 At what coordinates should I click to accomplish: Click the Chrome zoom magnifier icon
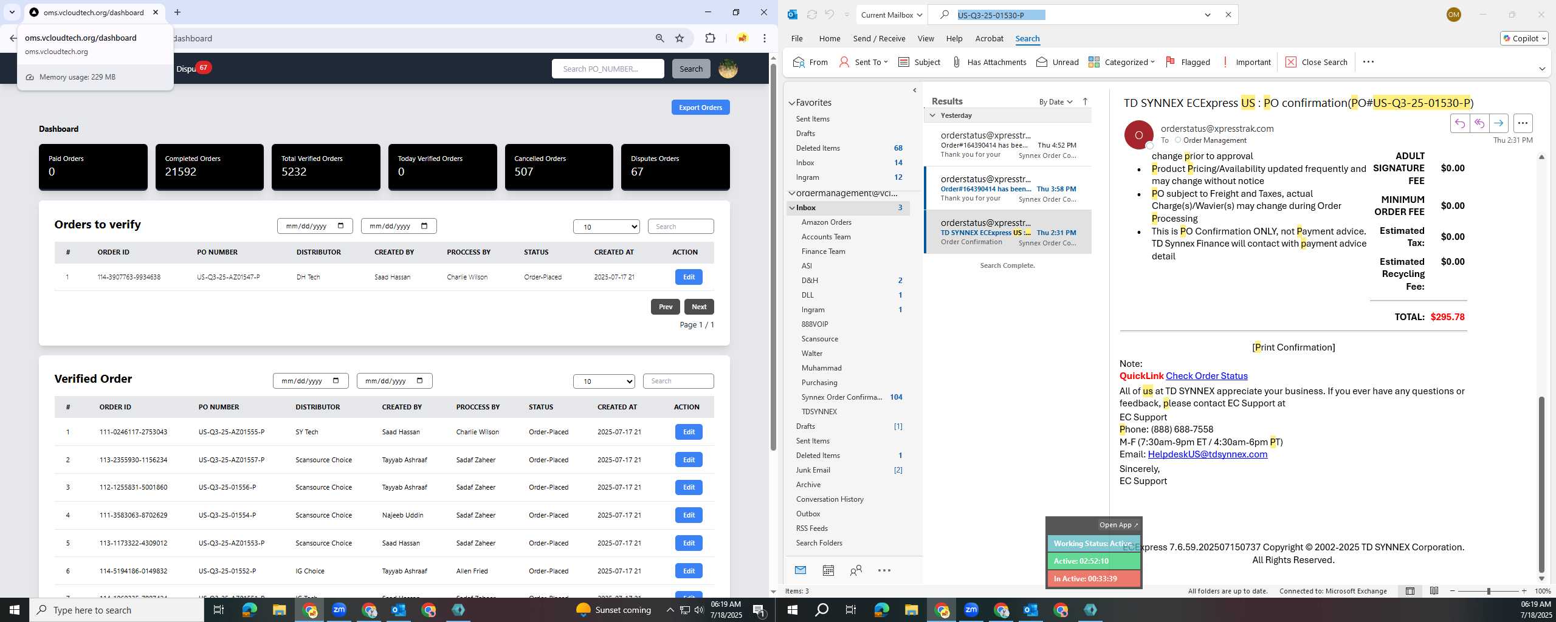click(x=659, y=38)
